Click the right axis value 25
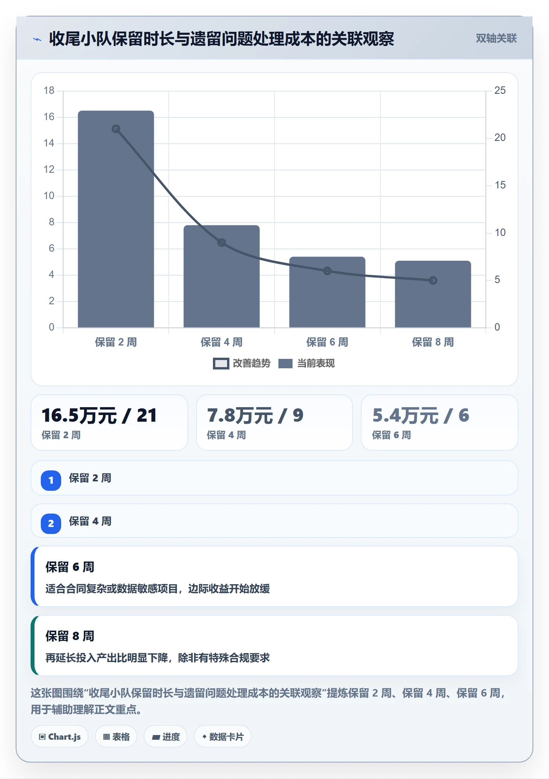The height and width of the screenshot is (779, 549). pyautogui.click(x=500, y=91)
